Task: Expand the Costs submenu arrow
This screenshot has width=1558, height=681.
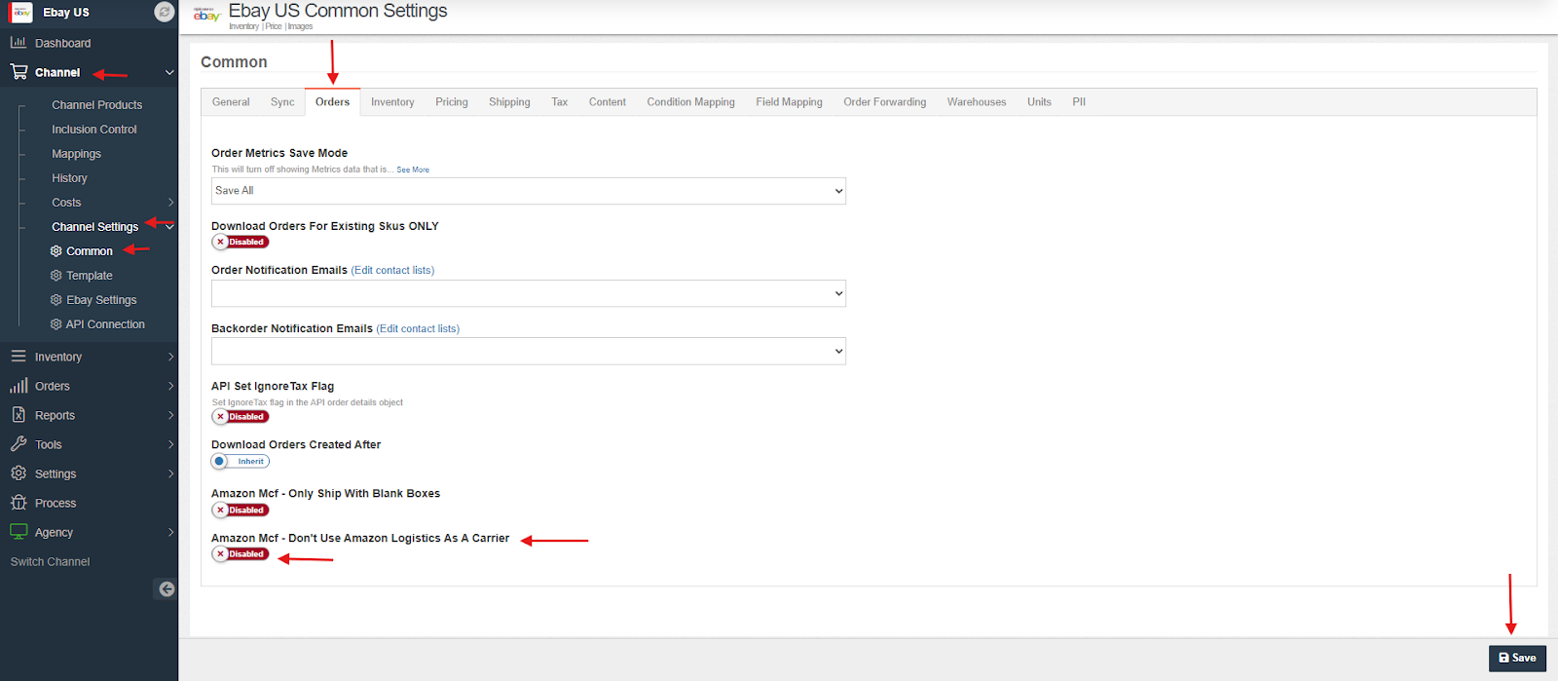Action: pyautogui.click(x=170, y=203)
